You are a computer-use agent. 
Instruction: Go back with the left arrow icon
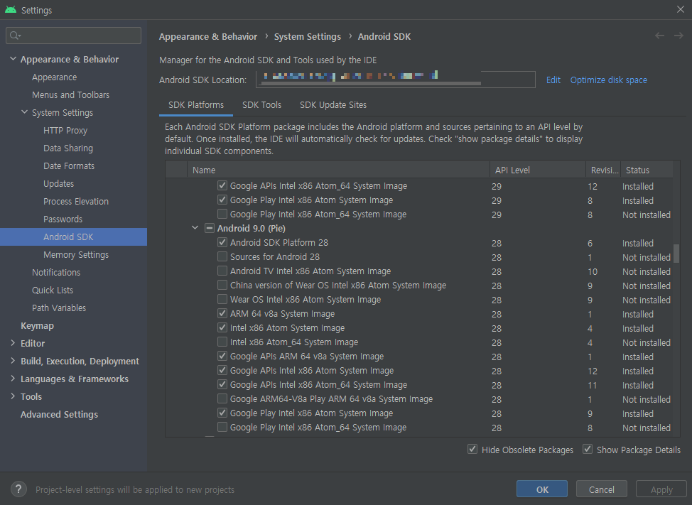[659, 36]
